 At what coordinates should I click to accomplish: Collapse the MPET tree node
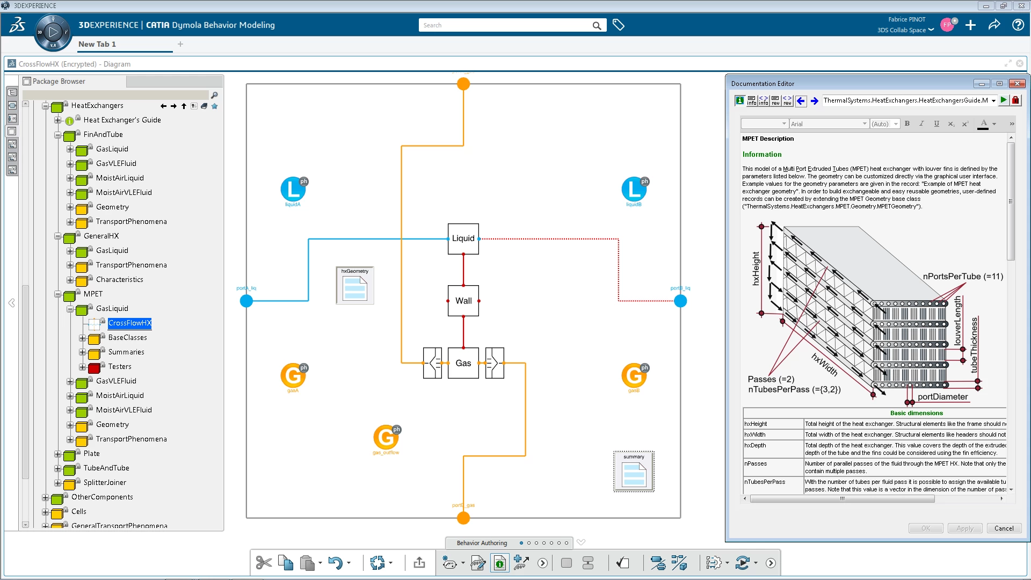(x=58, y=295)
